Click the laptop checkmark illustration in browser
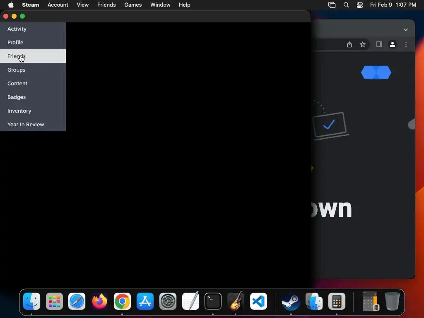The width and height of the screenshot is (424, 318). pos(330,125)
